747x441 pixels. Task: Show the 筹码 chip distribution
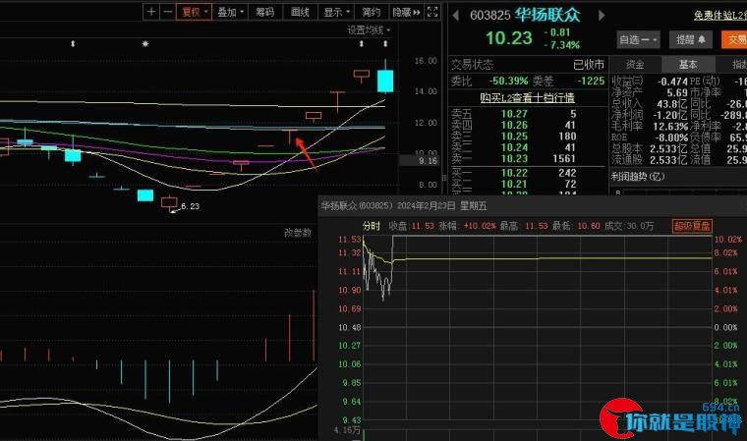(x=264, y=12)
